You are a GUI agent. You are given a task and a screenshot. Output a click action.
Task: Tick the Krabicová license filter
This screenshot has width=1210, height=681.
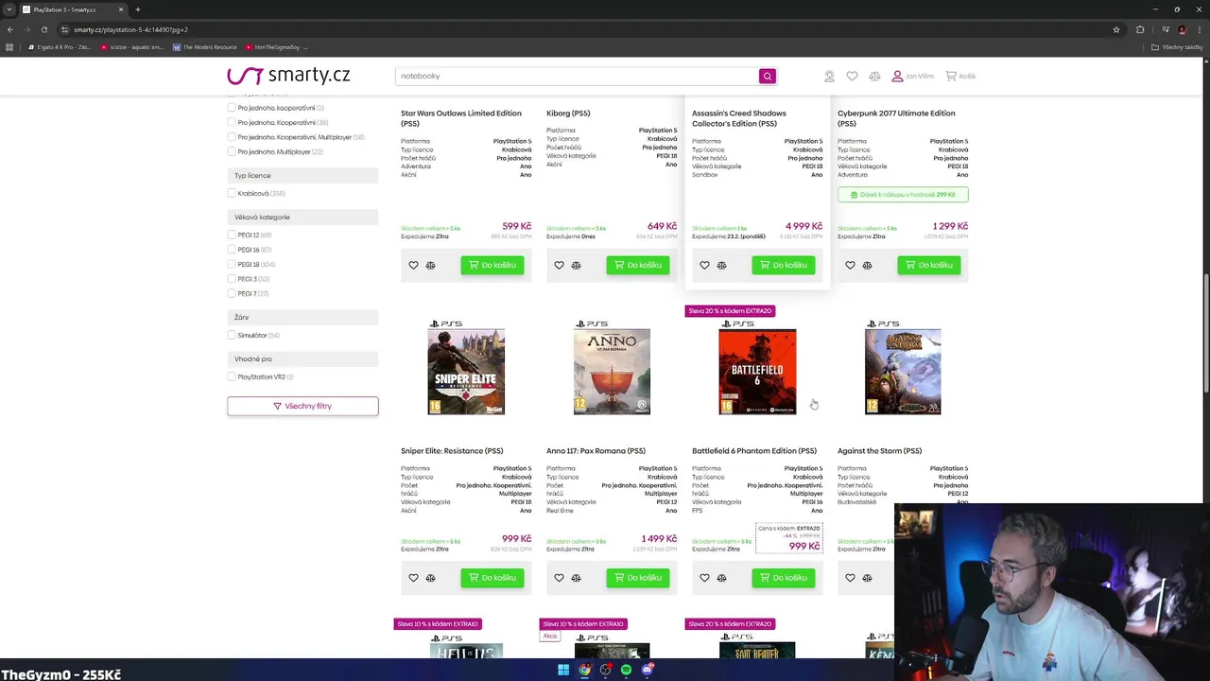pyautogui.click(x=232, y=193)
